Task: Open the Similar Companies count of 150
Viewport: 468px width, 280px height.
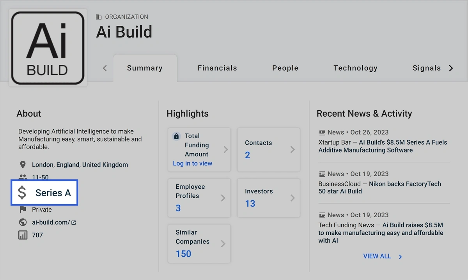Action: point(183,254)
